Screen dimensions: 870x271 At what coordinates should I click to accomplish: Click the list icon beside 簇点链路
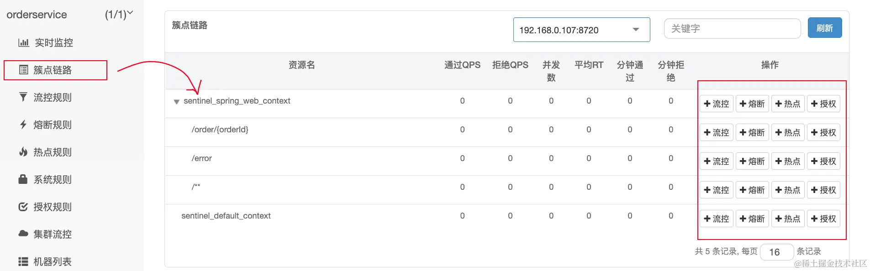point(23,70)
